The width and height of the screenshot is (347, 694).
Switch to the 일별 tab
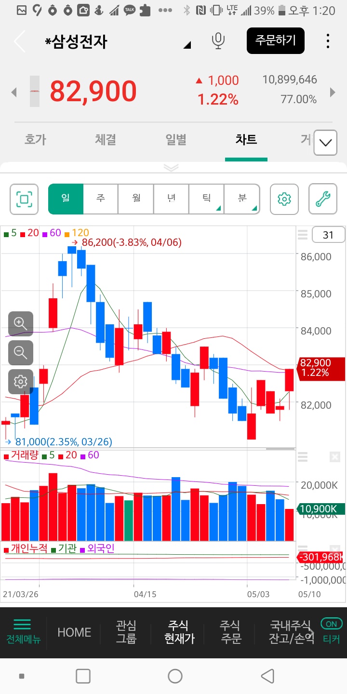coord(176,140)
